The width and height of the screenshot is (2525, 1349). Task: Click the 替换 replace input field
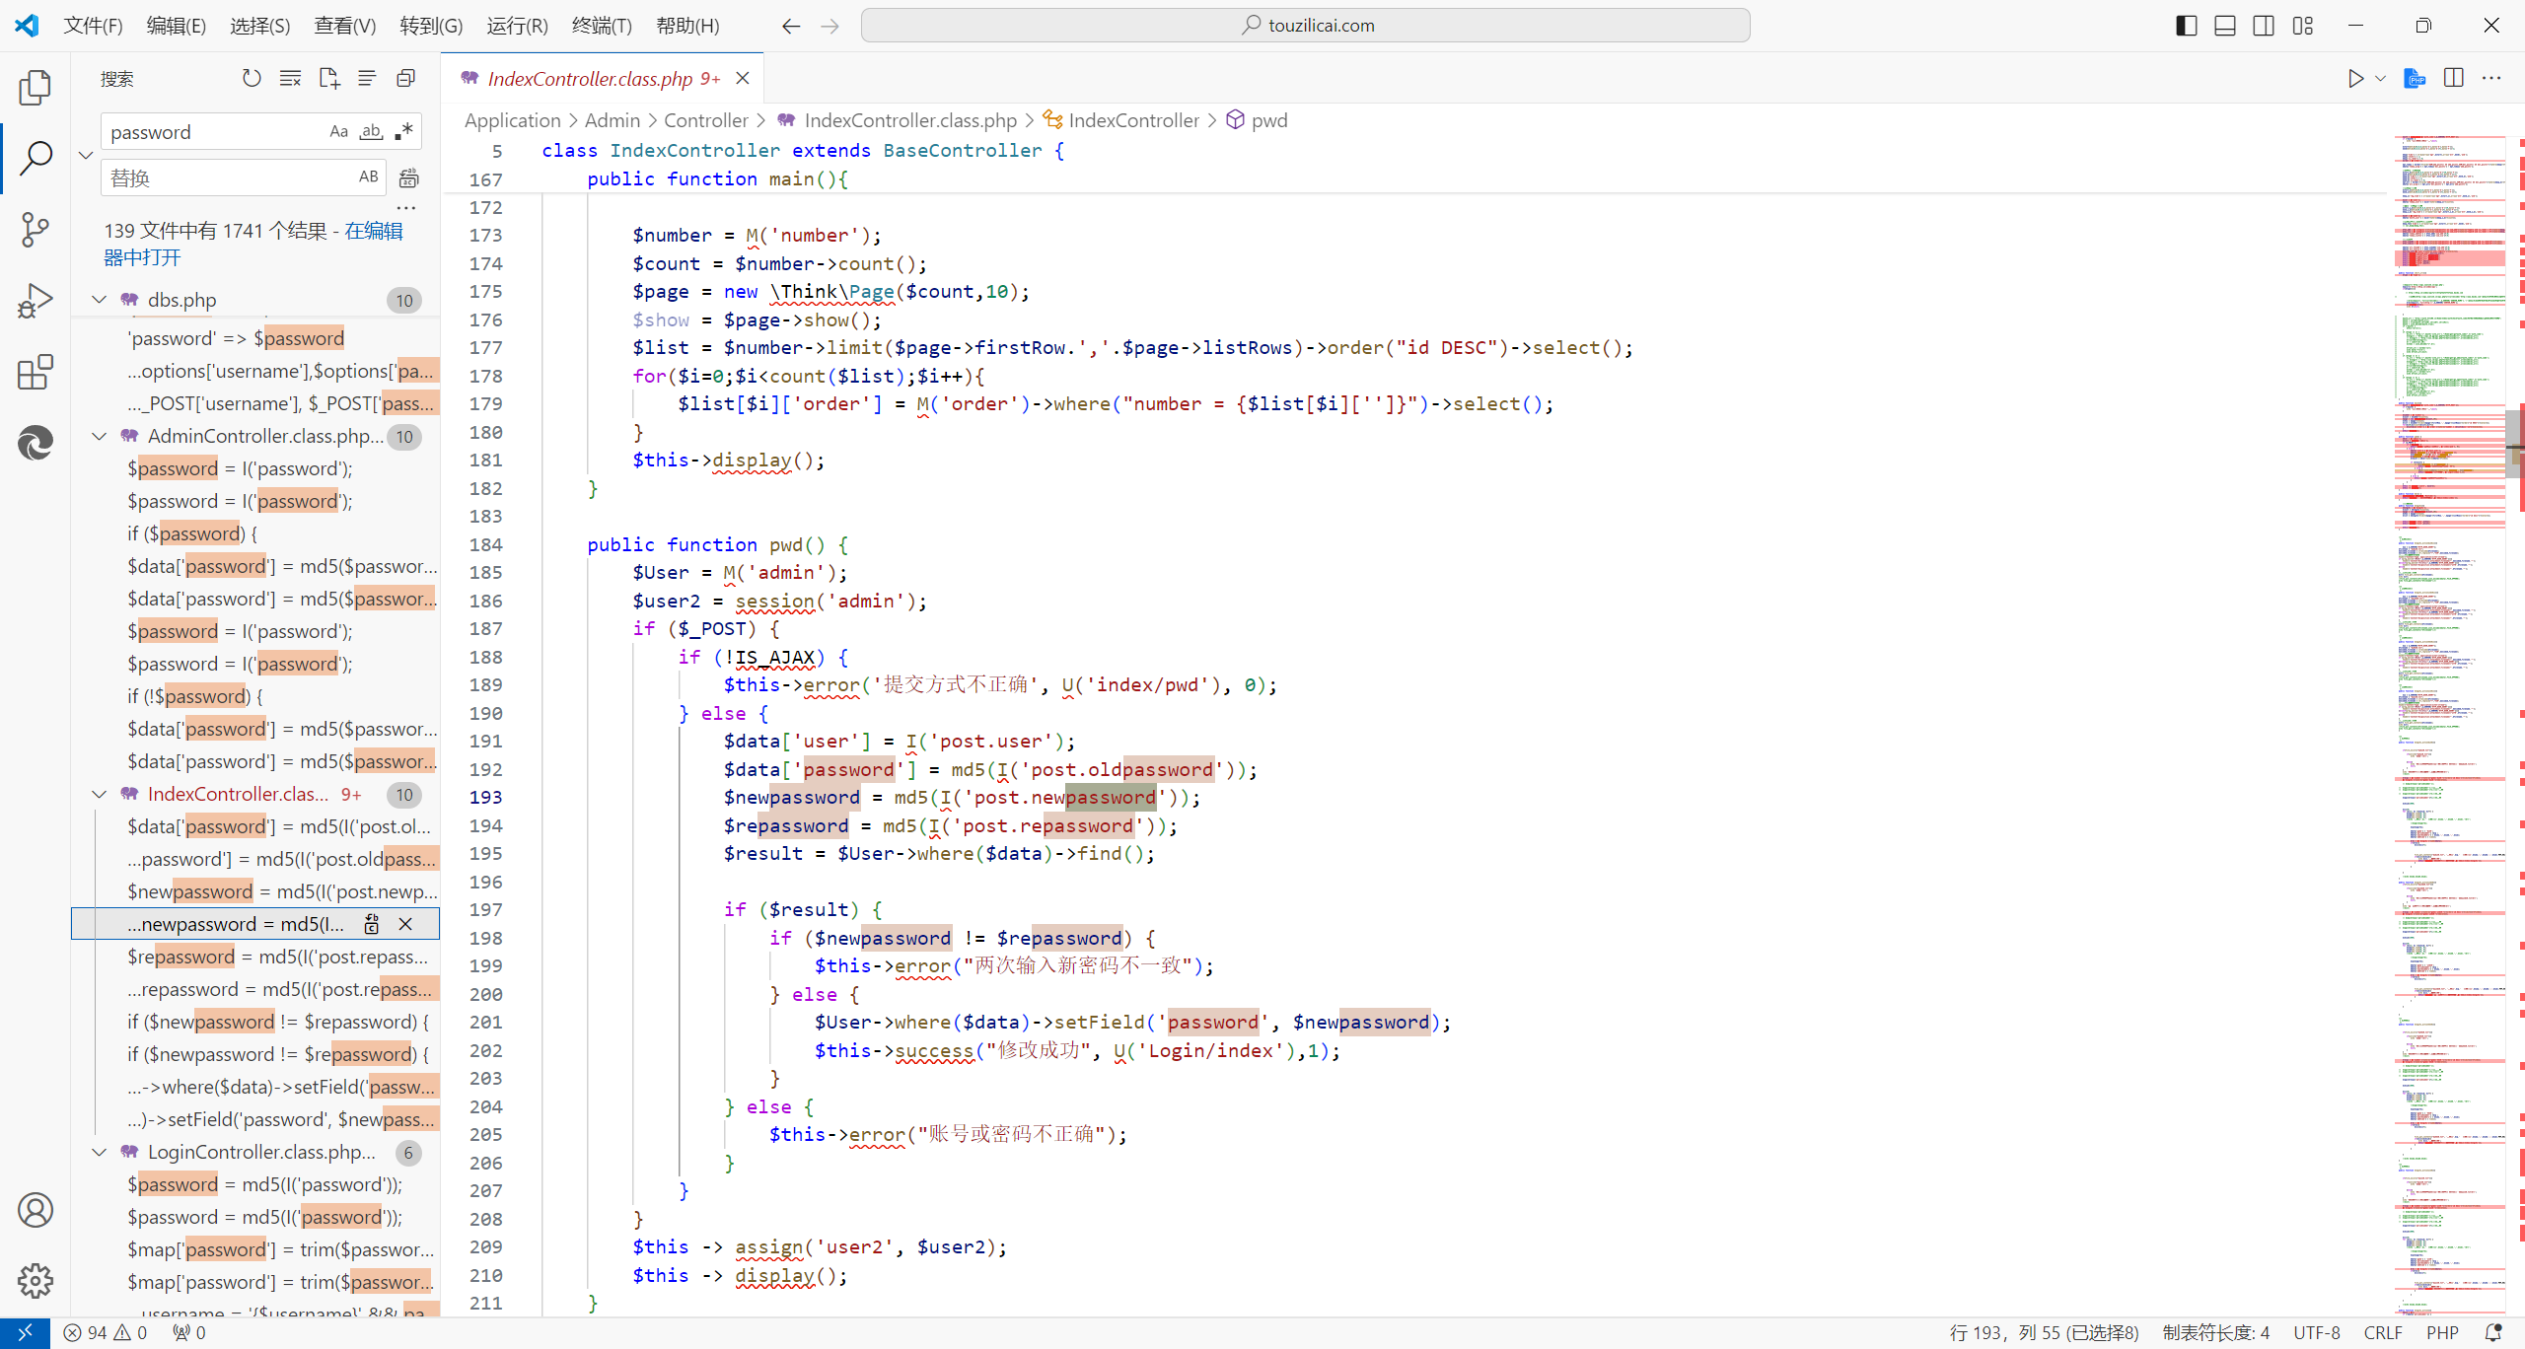click(x=229, y=177)
